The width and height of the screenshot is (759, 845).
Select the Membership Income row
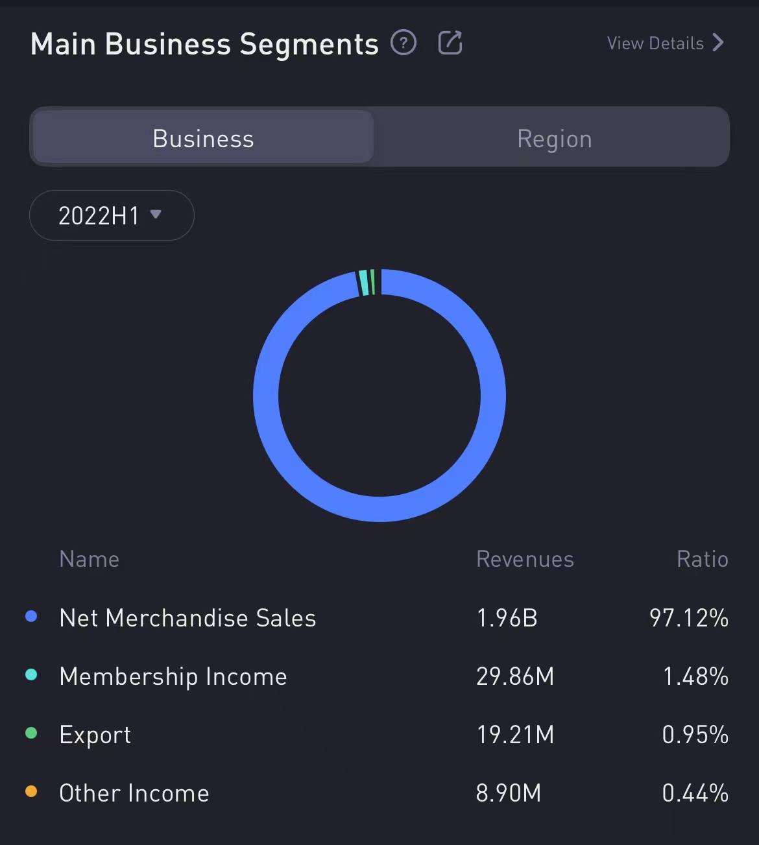click(173, 676)
